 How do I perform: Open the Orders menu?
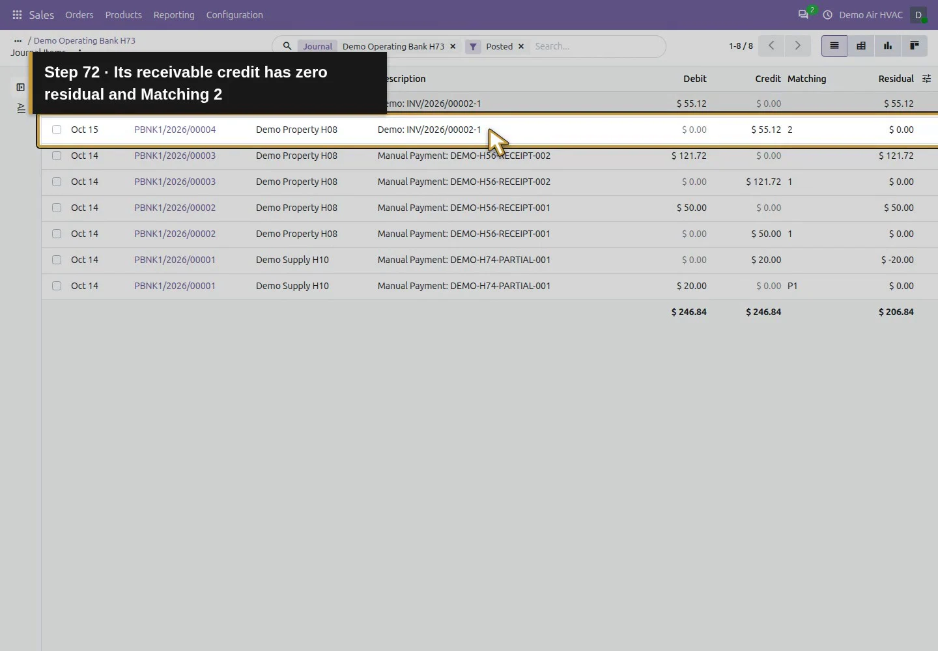click(x=79, y=15)
